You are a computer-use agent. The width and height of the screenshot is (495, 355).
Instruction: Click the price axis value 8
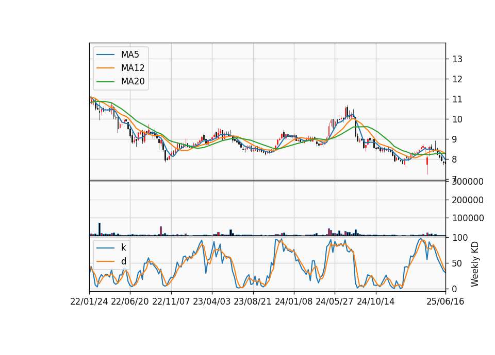pos(455,159)
